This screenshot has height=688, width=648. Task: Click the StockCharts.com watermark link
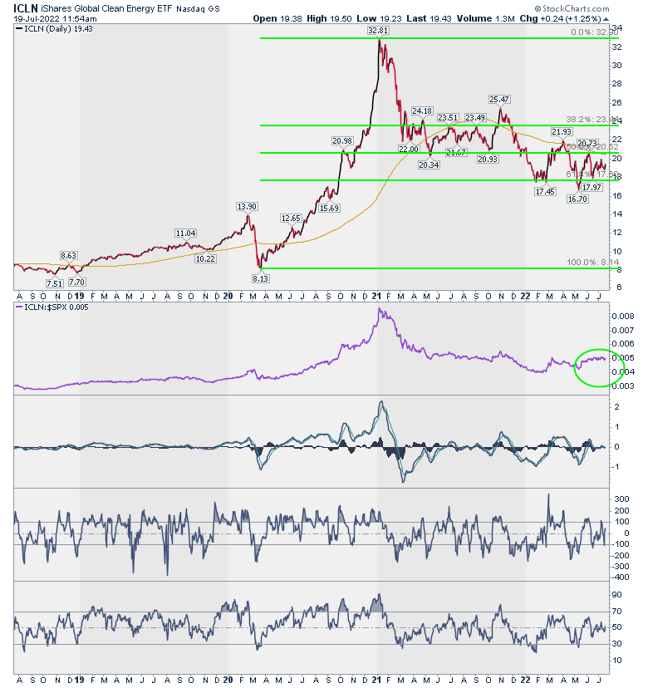[x=572, y=8]
